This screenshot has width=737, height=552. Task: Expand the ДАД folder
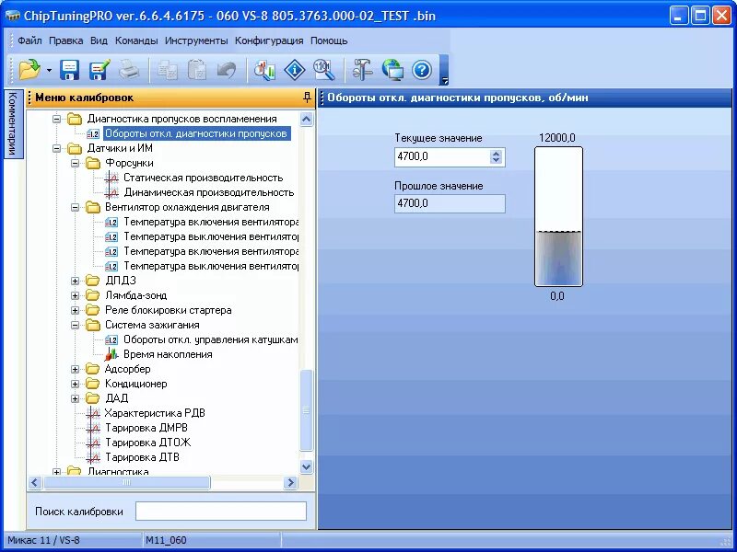pyautogui.click(x=76, y=398)
